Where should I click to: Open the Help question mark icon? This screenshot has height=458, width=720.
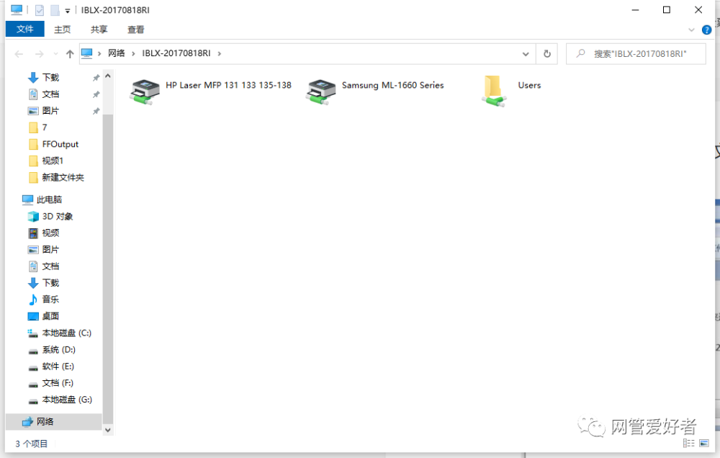[x=707, y=30]
